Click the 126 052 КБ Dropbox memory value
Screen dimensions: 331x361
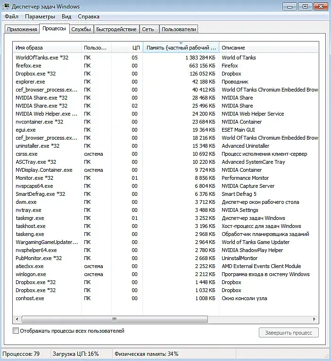[x=202, y=74]
